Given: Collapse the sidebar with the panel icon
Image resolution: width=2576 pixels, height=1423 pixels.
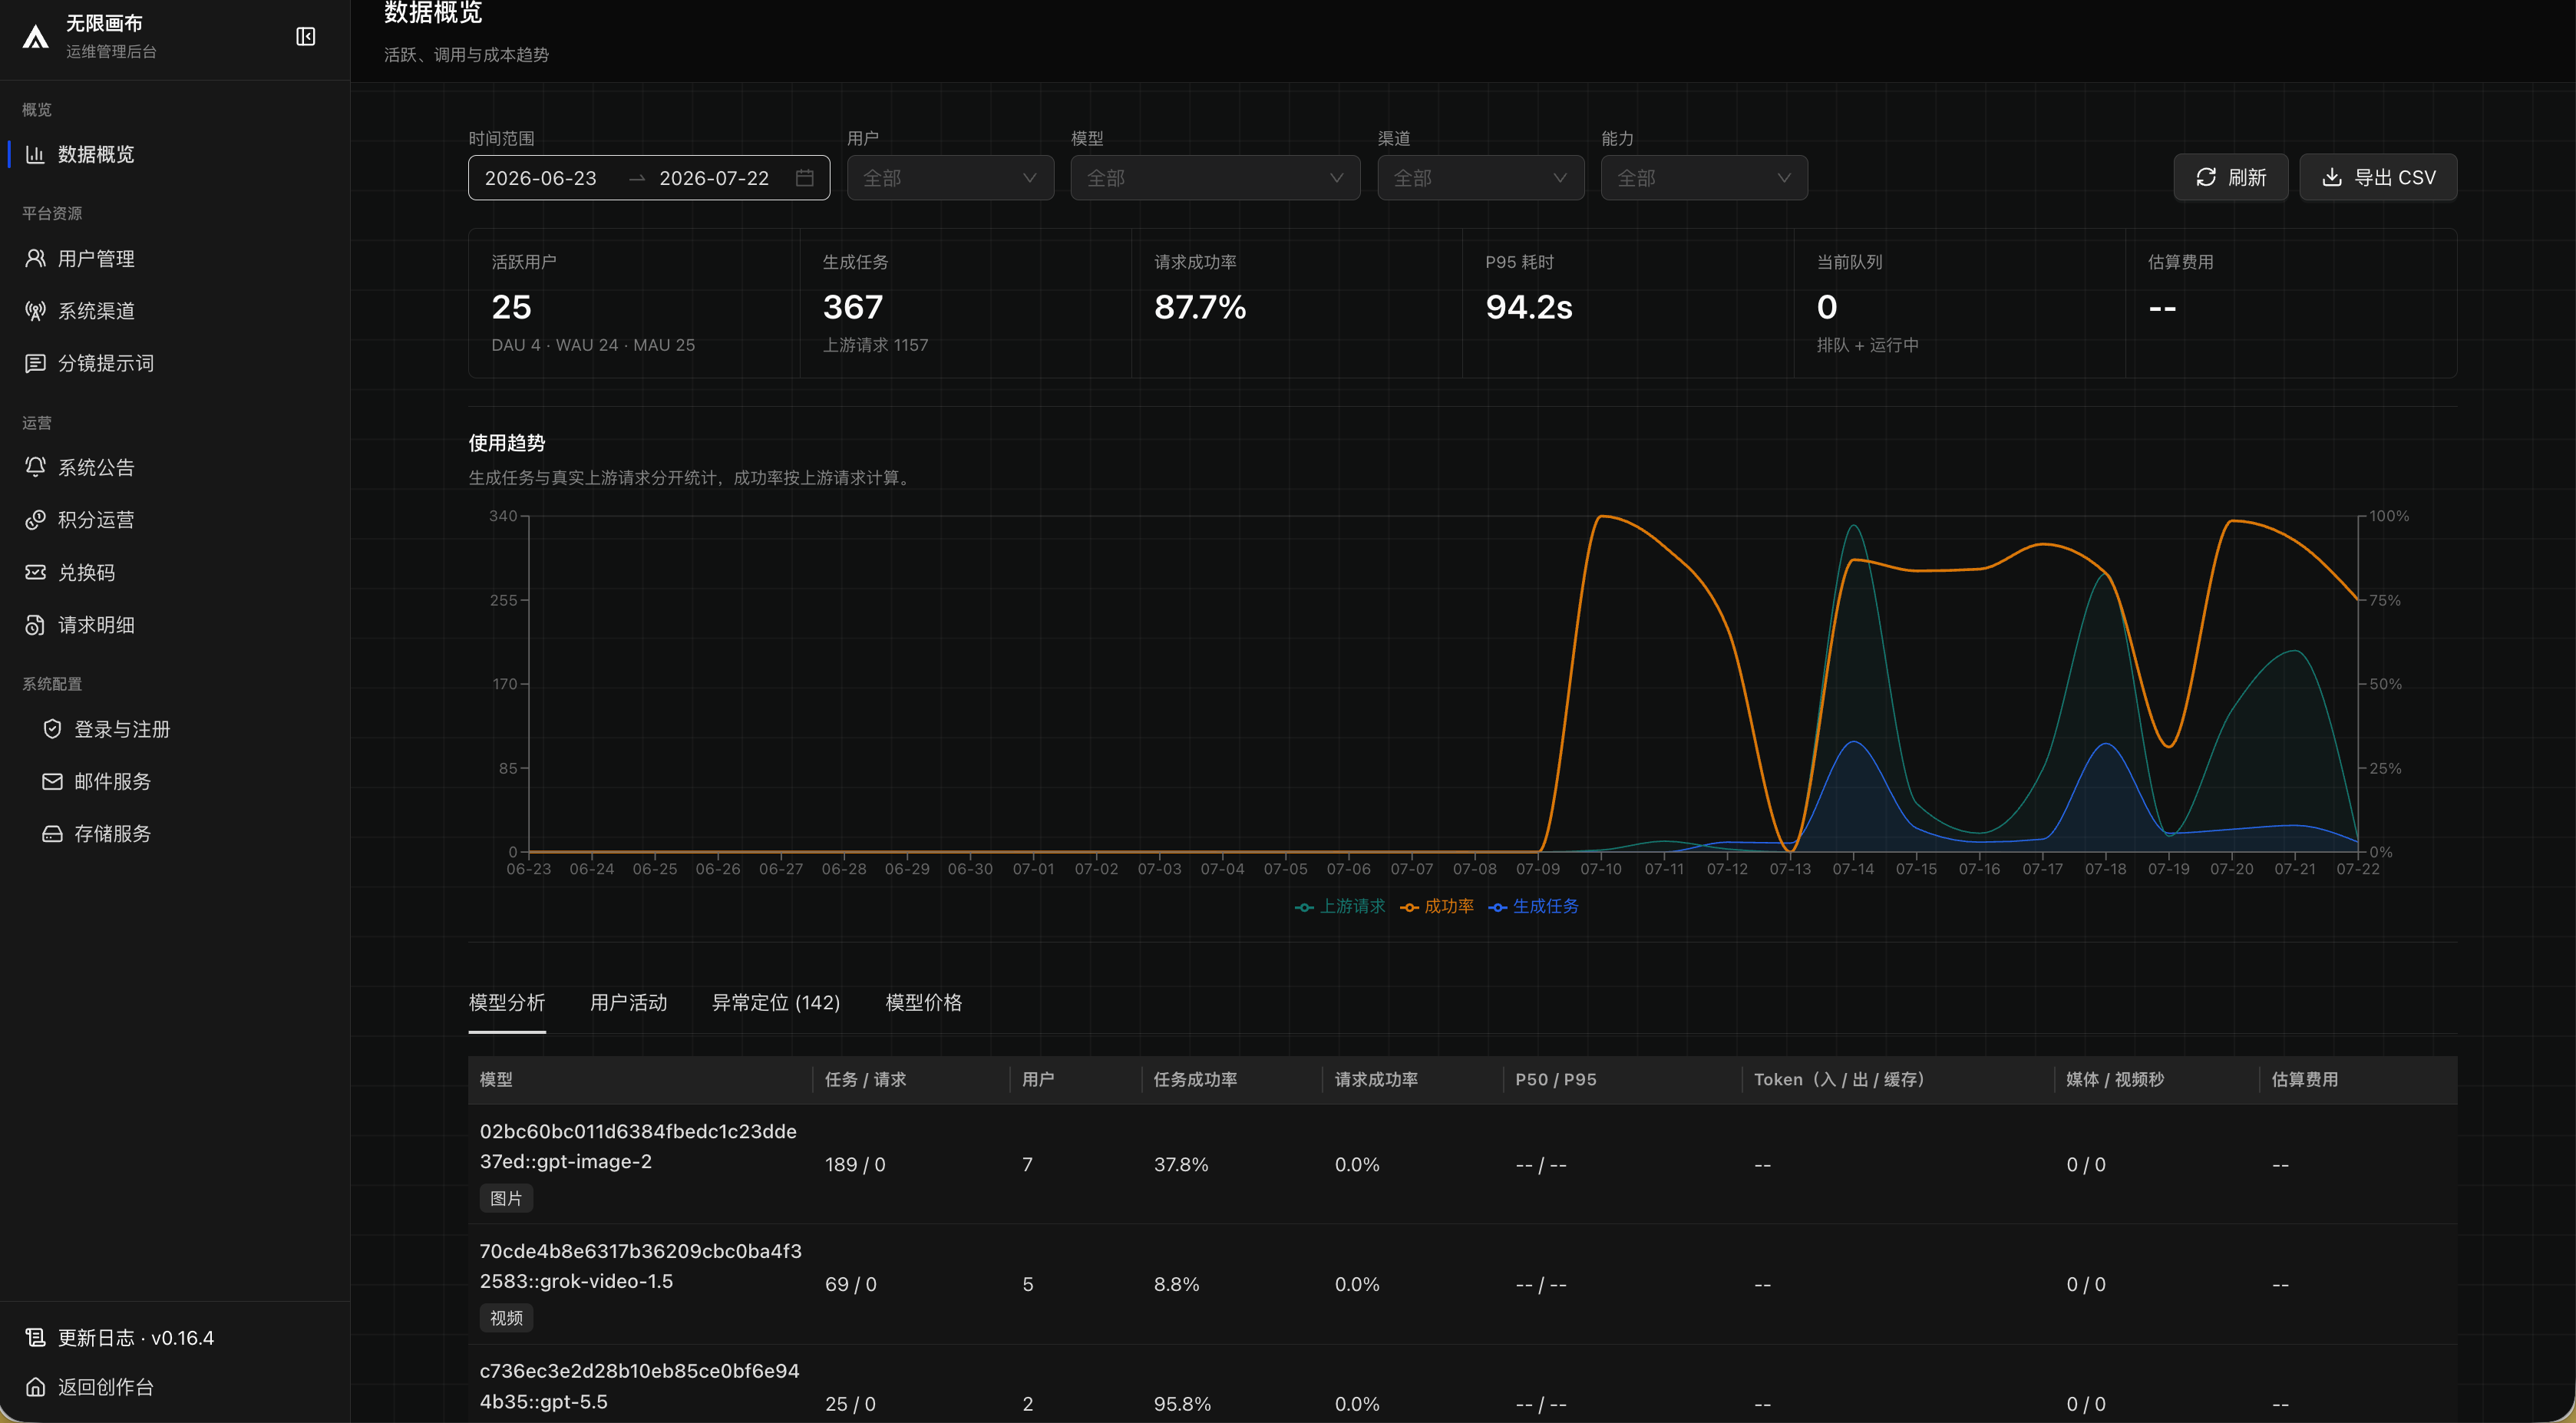Looking at the screenshot, I should pos(306,37).
